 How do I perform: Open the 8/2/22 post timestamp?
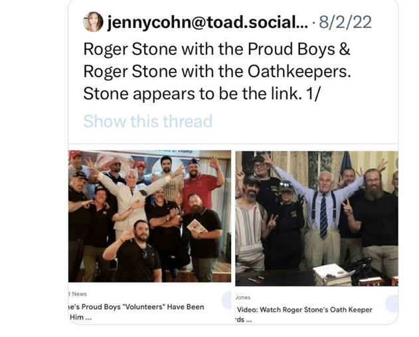pyautogui.click(x=345, y=23)
